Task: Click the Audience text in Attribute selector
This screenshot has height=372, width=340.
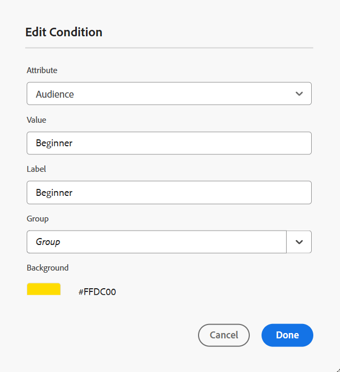Action: [x=55, y=94]
